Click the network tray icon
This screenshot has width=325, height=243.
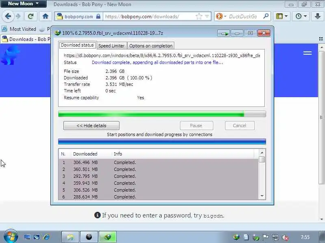(275, 237)
